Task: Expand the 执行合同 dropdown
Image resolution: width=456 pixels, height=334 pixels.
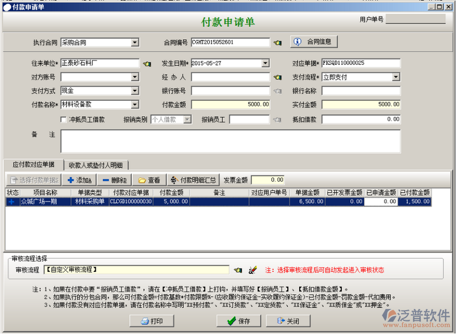Action: (135, 43)
